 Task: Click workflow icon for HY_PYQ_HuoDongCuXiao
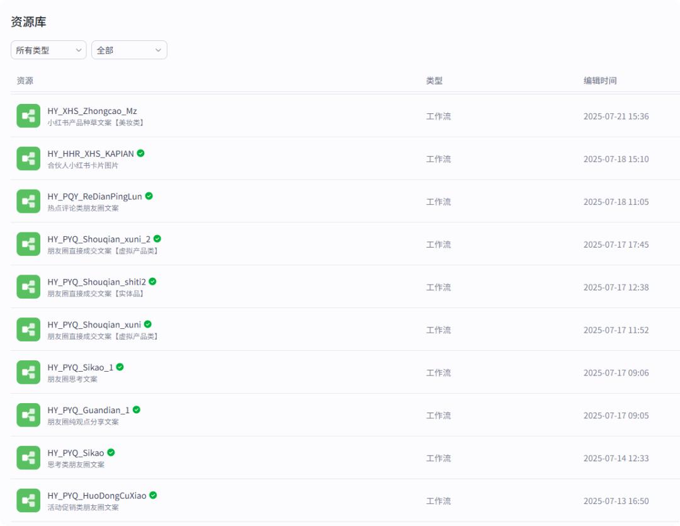point(28,500)
